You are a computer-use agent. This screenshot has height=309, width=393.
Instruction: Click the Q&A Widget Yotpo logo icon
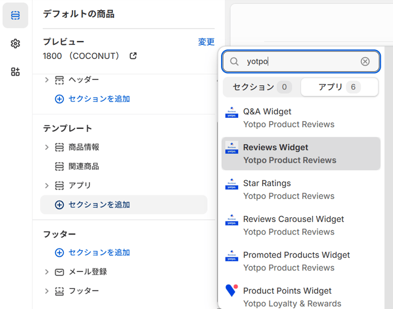tap(231, 112)
